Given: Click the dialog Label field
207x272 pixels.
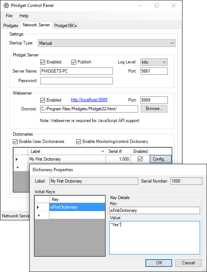Looking at the screenshot, I should pyautogui.click(x=94, y=181).
